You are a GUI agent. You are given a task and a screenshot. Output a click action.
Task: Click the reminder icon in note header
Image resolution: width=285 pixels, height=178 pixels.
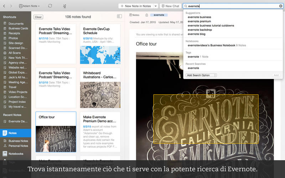click(147, 15)
